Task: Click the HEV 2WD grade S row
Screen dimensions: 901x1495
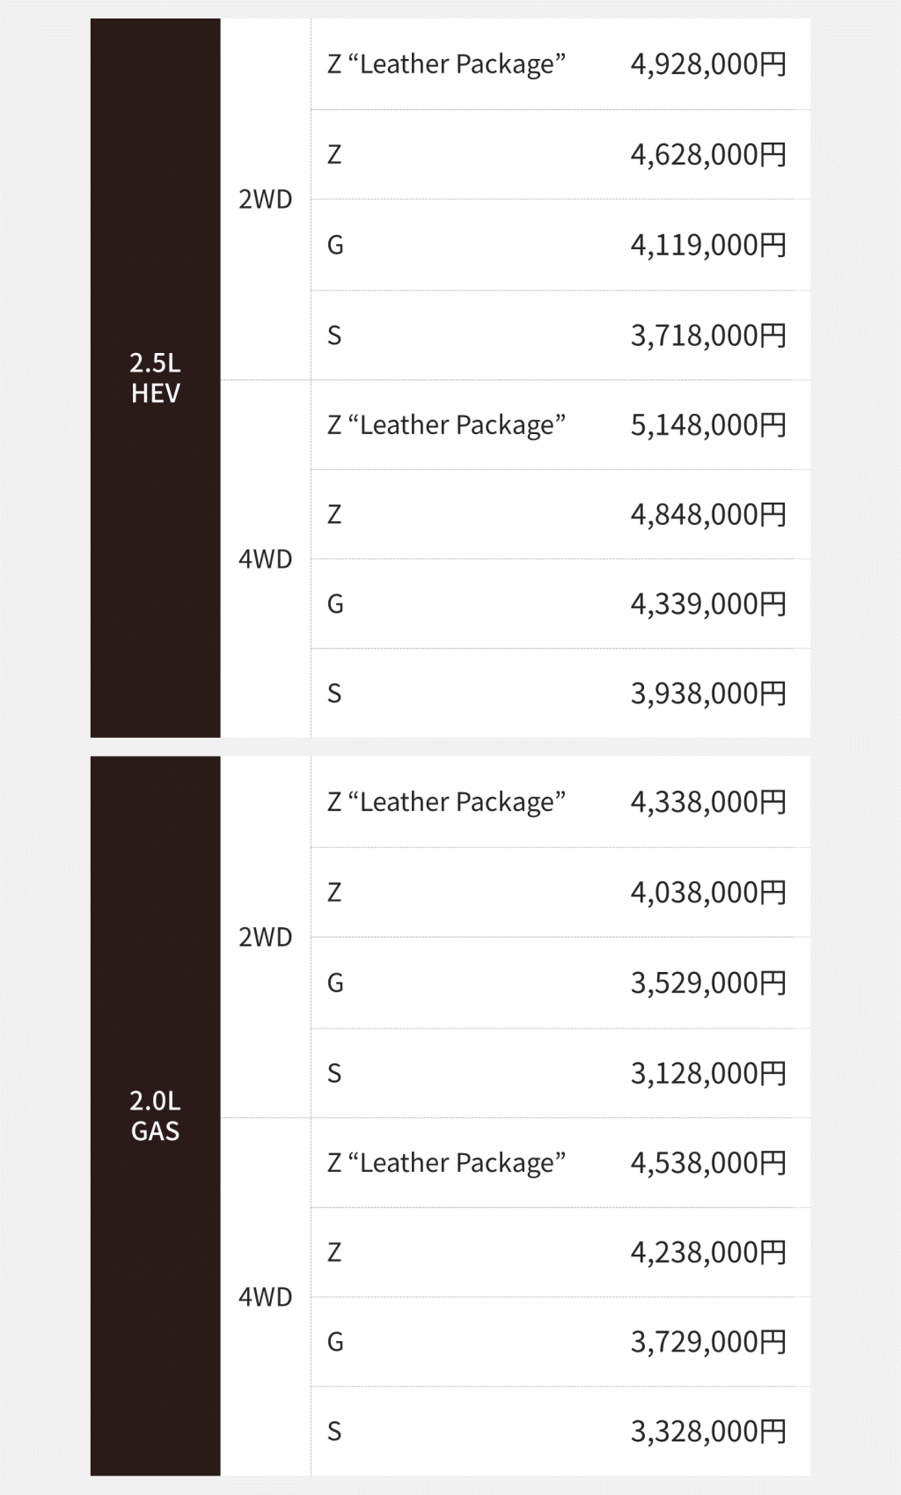Action: [x=560, y=335]
